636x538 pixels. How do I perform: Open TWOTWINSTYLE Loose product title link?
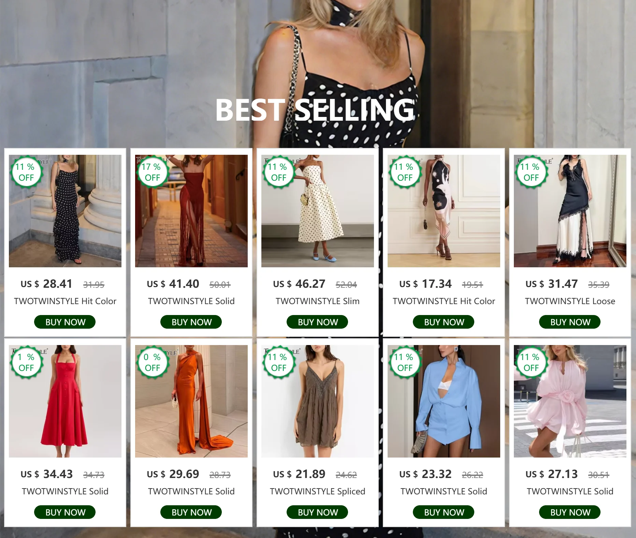click(x=570, y=301)
